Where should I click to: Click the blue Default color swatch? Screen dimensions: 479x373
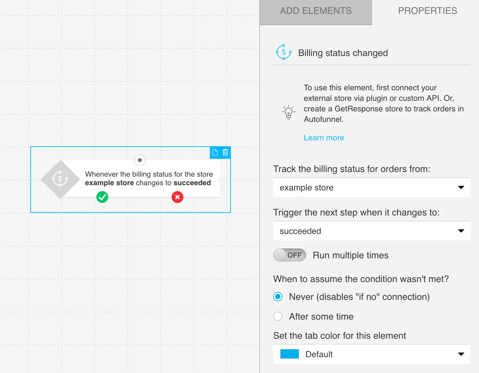click(289, 354)
